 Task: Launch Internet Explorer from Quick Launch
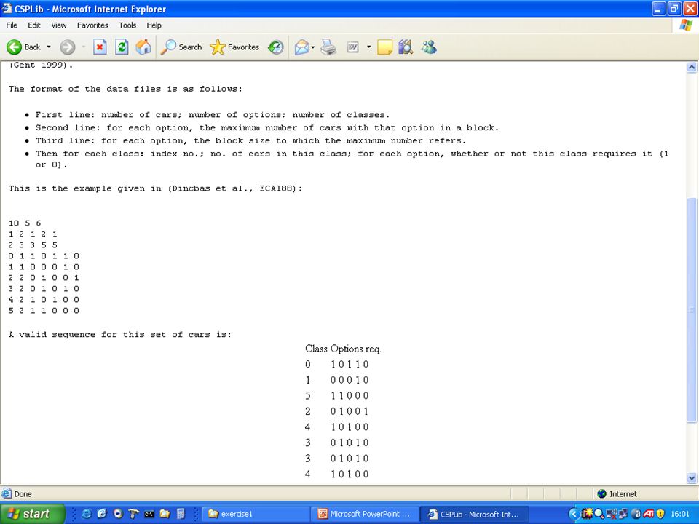coord(86,514)
